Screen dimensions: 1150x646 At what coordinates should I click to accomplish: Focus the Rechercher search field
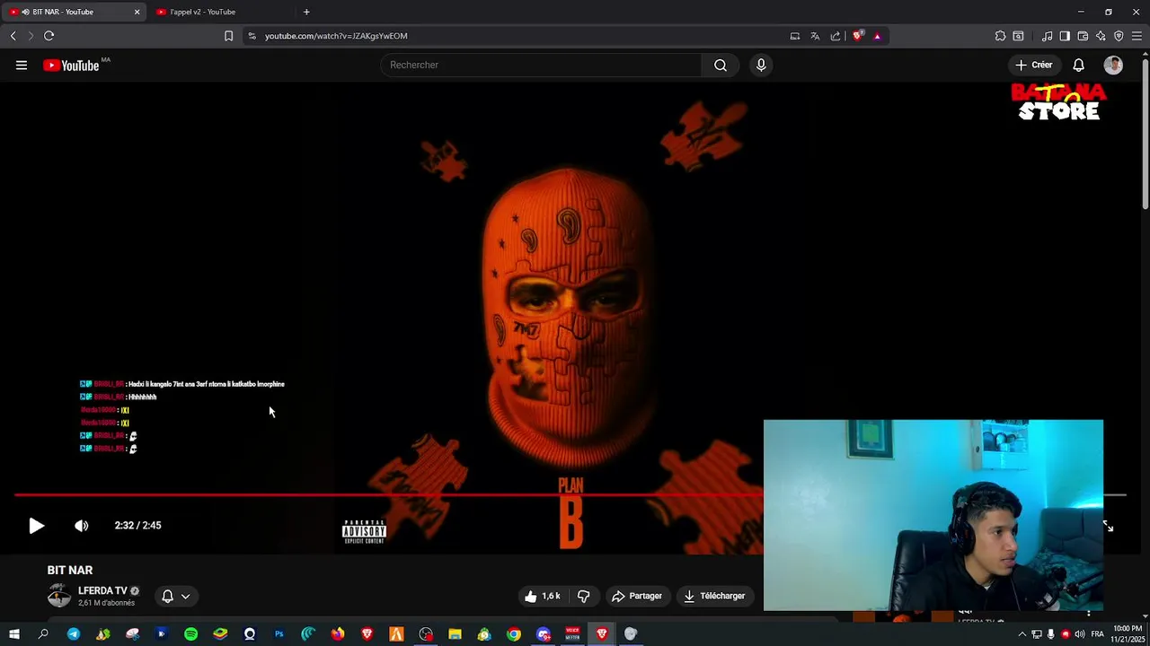542,65
